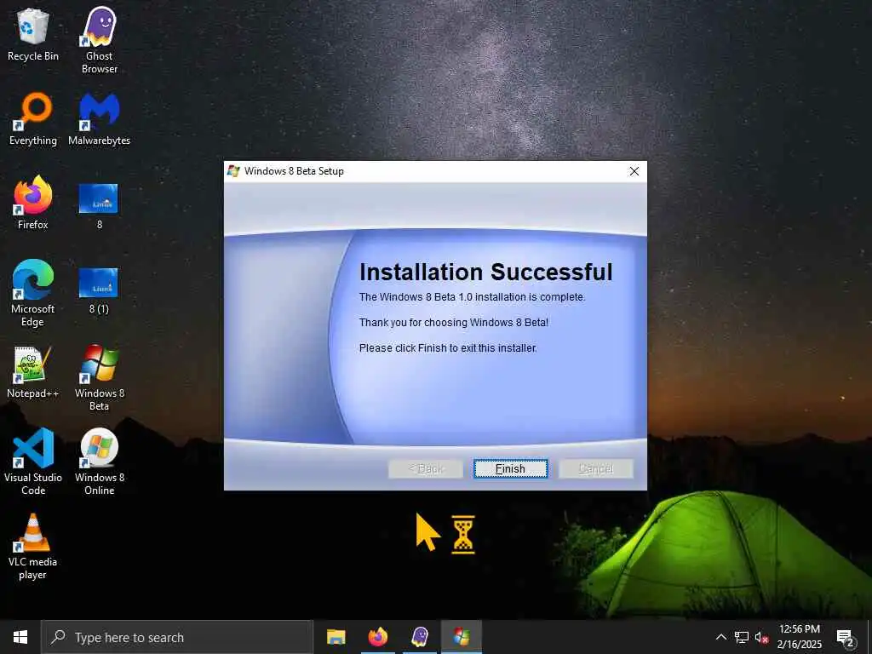
Task: Click the 'installation is complete' text line
Action: (x=472, y=297)
